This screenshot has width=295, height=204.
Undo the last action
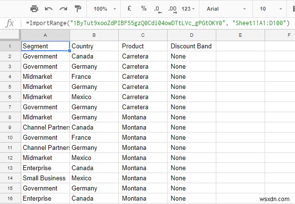(x=49, y=9)
